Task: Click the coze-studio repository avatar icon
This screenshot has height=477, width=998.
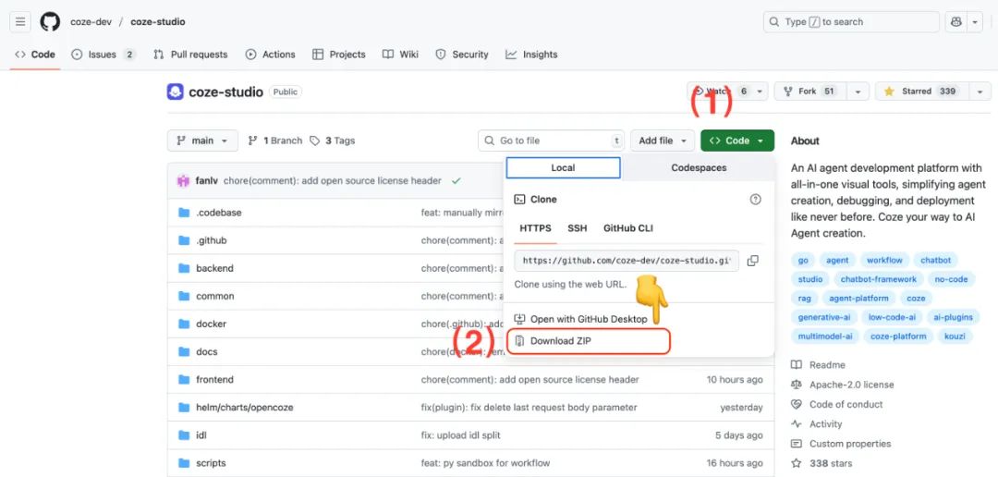Action: pos(175,92)
